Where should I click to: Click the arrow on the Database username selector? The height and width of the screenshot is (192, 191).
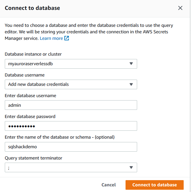131,84
